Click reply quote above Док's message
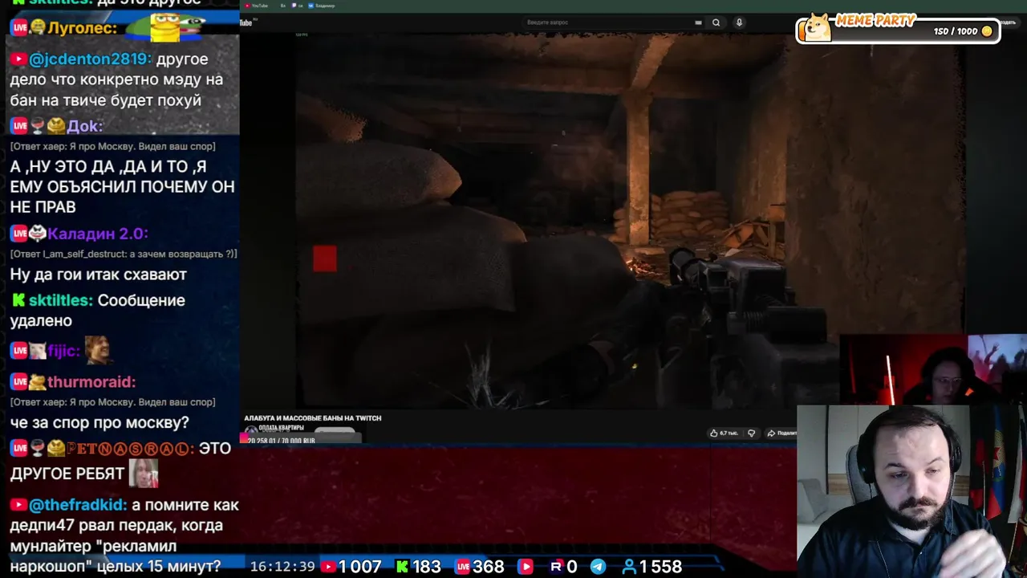This screenshot has height=578, width=1027. click(112, 146)
